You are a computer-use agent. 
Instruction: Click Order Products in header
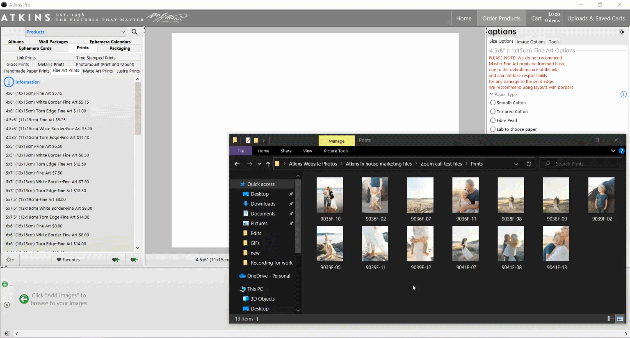[501, 18]
